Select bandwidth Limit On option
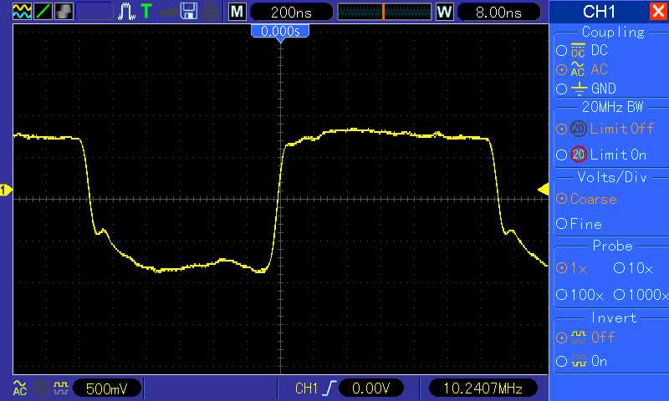 coord(561,155)
